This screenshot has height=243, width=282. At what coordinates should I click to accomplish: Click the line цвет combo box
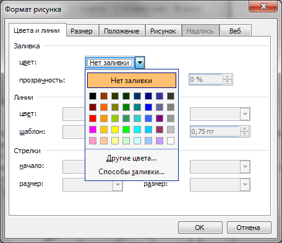[x=74, y=114]
